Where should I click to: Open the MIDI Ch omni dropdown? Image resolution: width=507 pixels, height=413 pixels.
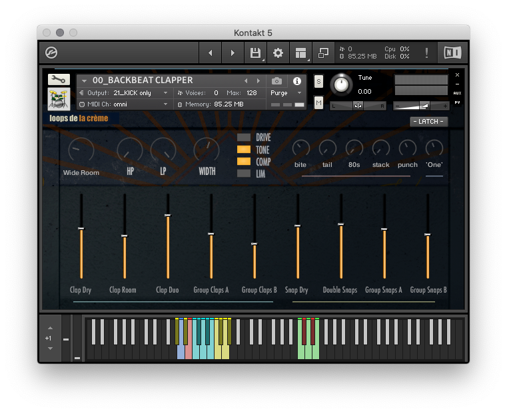pyautogui.click(x=125, y=104)
